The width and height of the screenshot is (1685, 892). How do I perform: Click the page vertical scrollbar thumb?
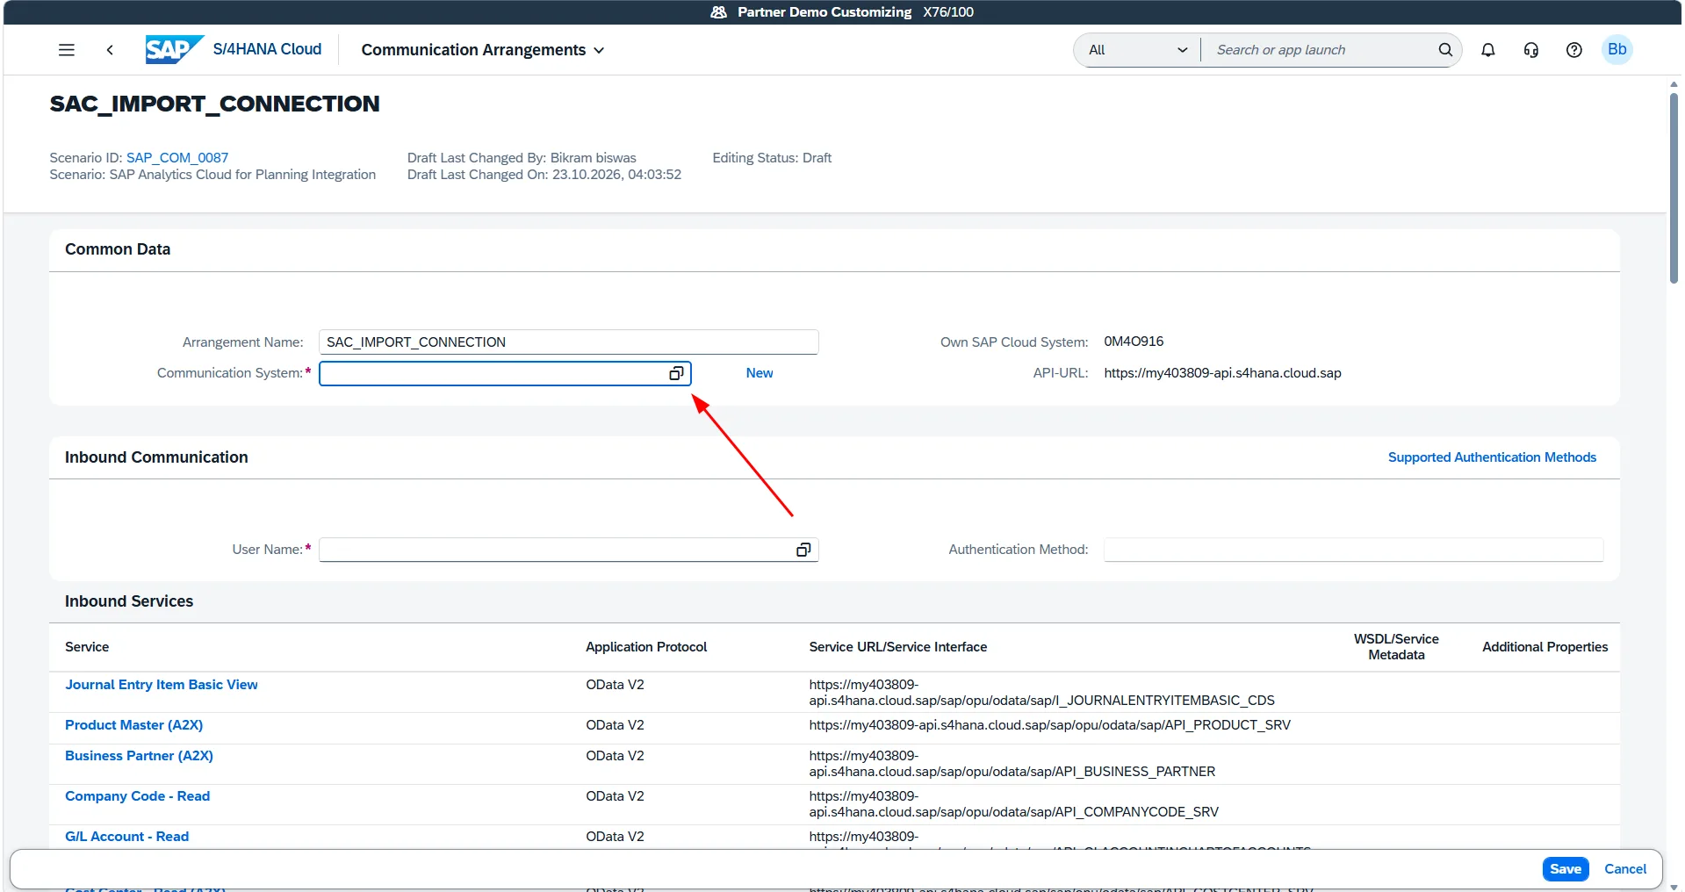1674,186
